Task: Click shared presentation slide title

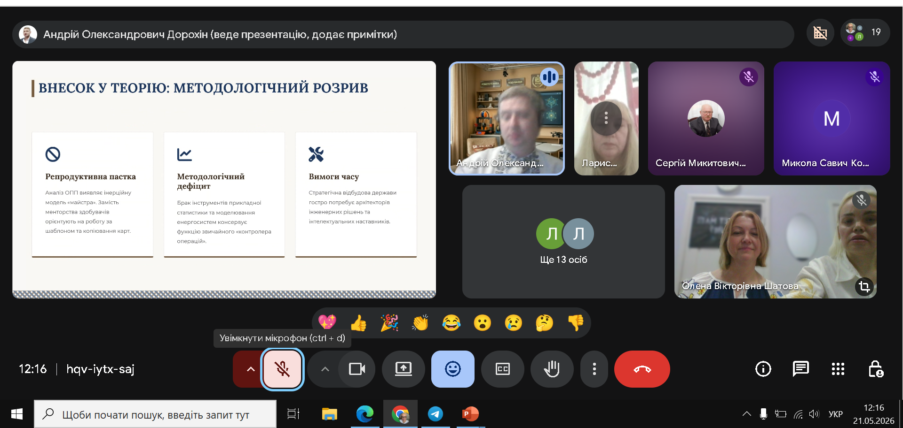Action: 203,88
